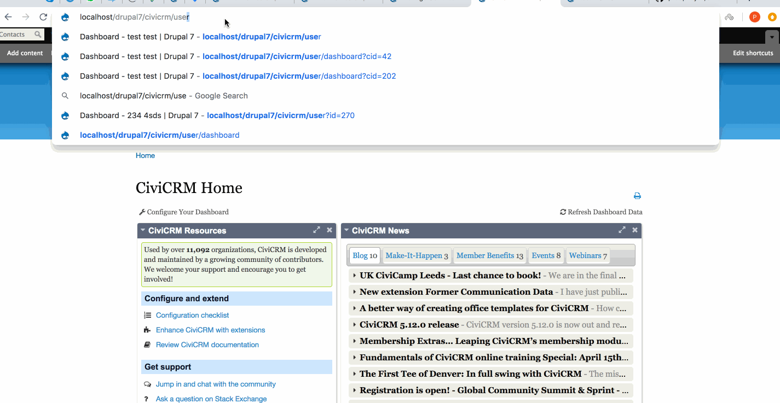Click the list icon beside Configuration checklist
780x403 pixels.
click(147, 316)
